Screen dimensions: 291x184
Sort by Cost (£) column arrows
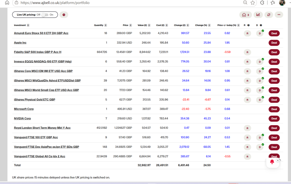pos(167,25)
